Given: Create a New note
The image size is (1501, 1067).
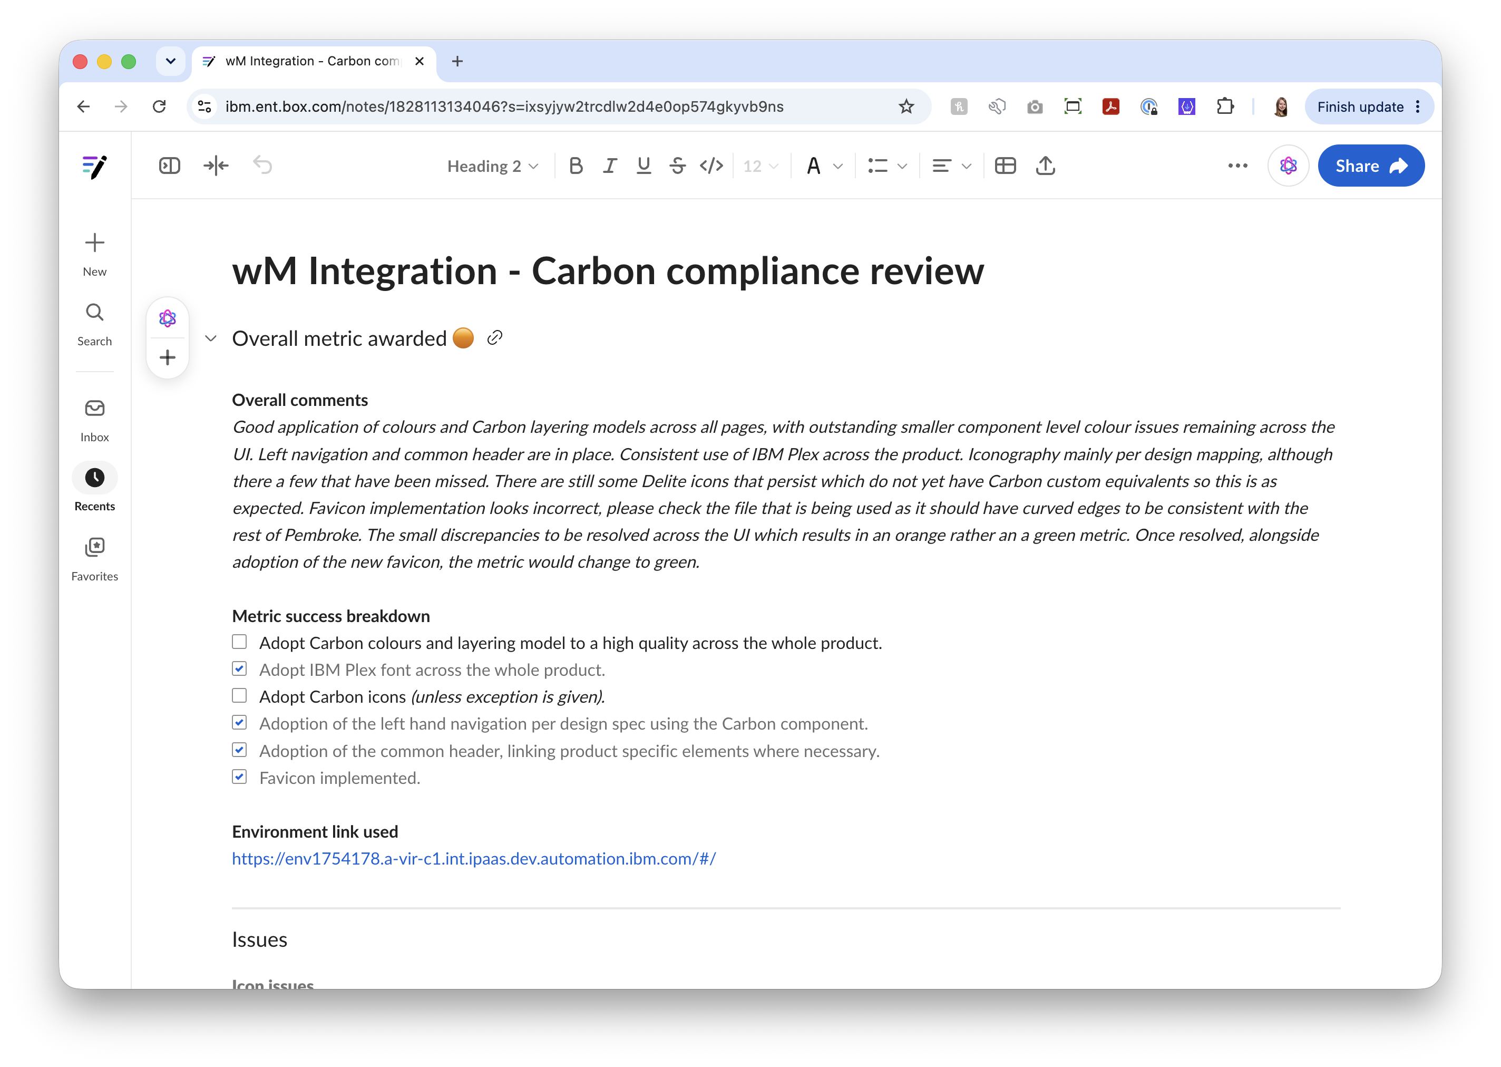Looking at the screenshot, I should 94,255.
